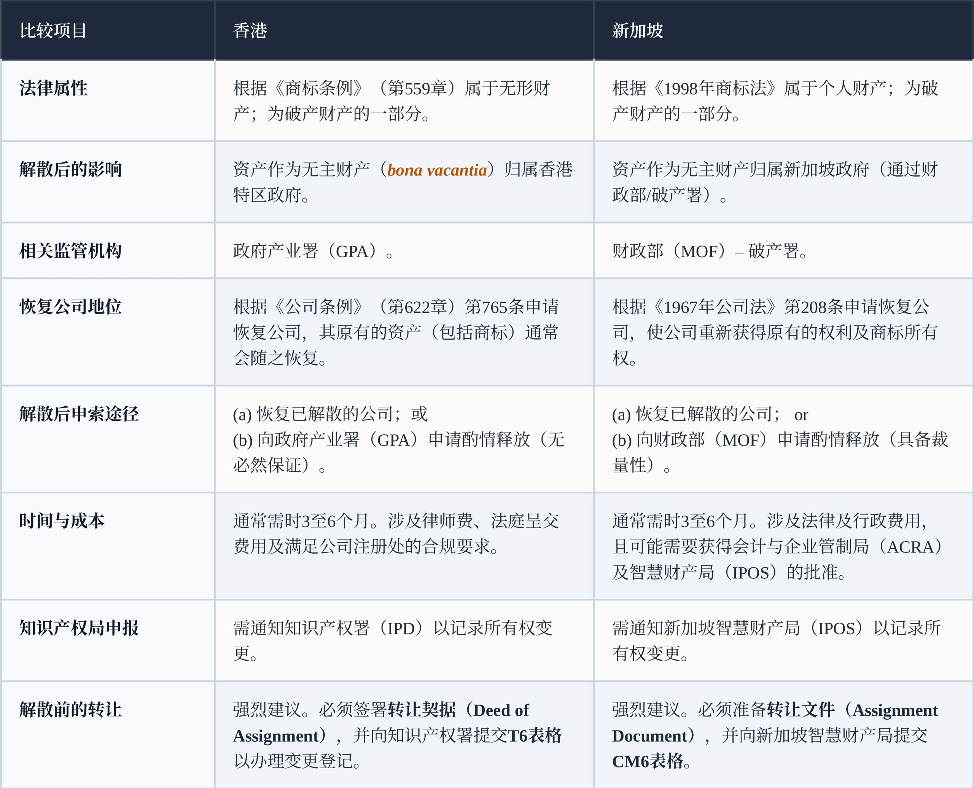974x788 pixels.
Task: Click the italic bona vacantia text
Action: [437, 170]
